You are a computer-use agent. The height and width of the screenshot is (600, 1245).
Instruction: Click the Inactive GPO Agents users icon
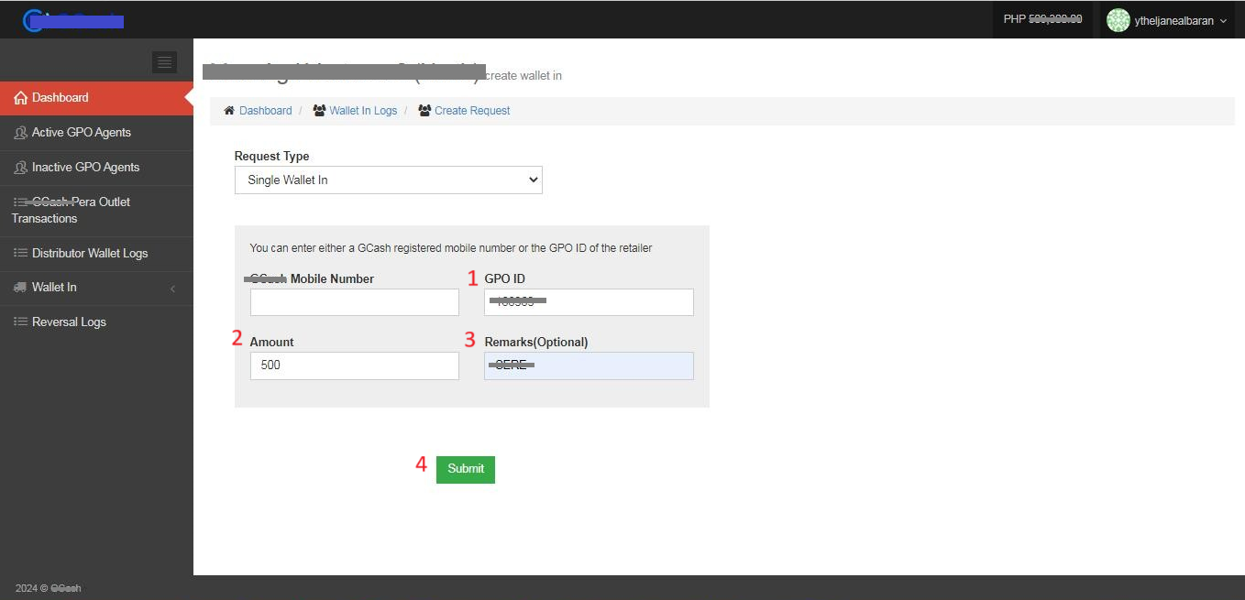(x=20, y=168)
